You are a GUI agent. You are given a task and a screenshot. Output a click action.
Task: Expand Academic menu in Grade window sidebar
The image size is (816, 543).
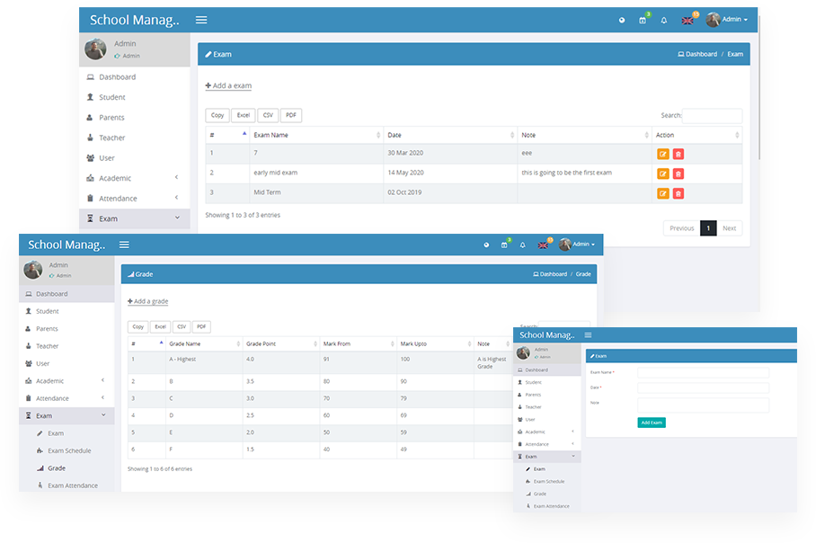pos(67,381)
